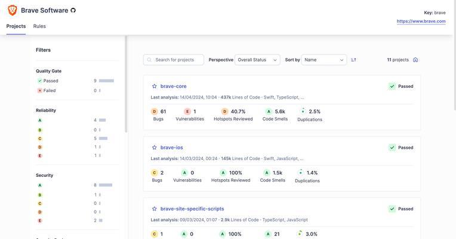Click brave-ios 1.4% duplications value
This screenshot has height=239, width=456.
click(312, 173)
